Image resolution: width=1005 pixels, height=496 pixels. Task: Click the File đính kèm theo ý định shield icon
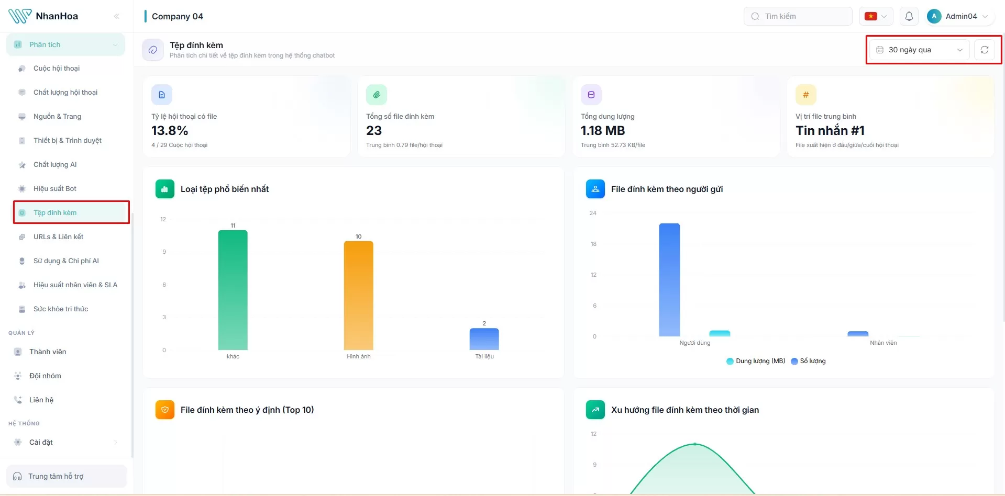click(165, 410)
